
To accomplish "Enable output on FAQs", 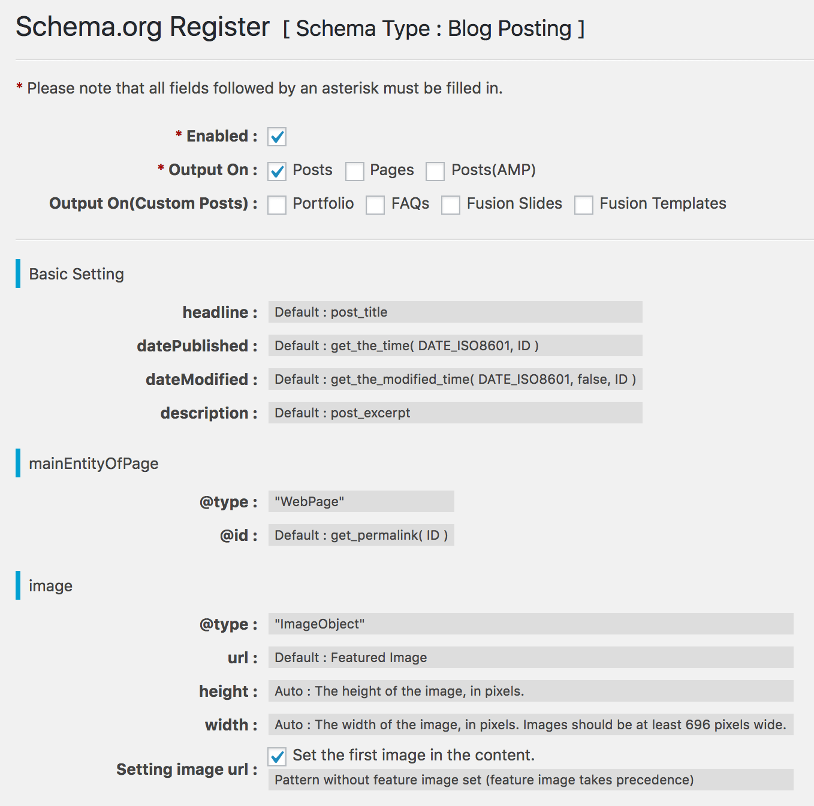I will [x=375, y=204].
